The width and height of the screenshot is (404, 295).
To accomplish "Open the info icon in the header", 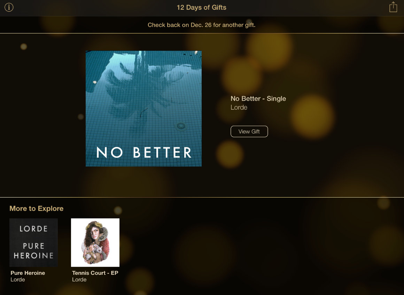I will click(9, 7).
